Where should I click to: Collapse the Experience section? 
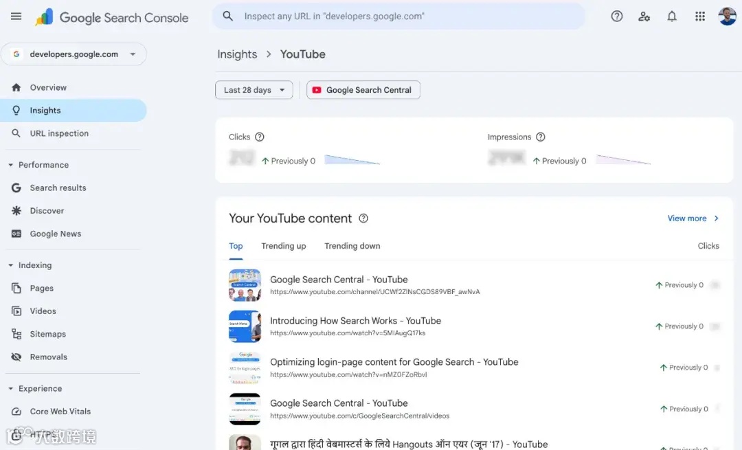(10, 388)
